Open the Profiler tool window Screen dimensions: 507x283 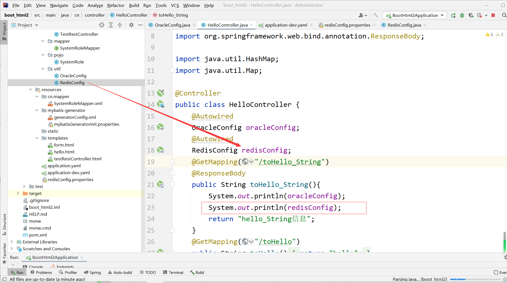pos(68,272)
